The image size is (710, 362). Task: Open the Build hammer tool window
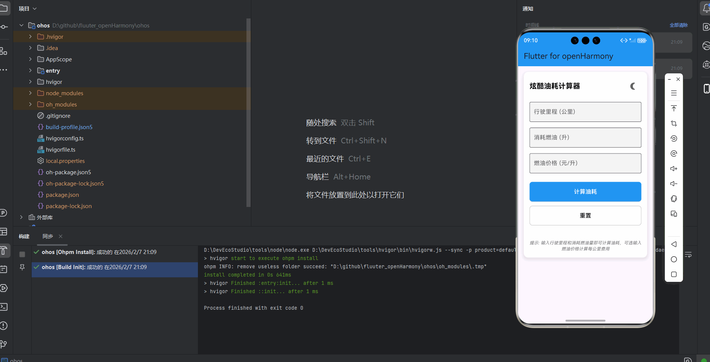coord(3,250)
